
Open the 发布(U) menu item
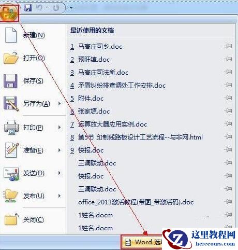point(33,196)
